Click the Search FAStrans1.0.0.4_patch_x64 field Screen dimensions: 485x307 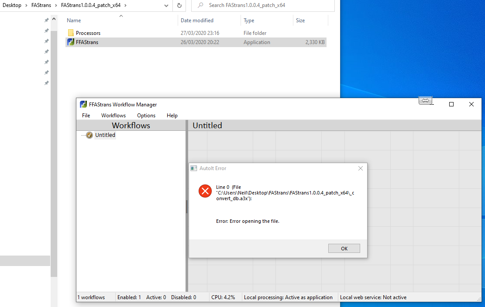point(263,5)
